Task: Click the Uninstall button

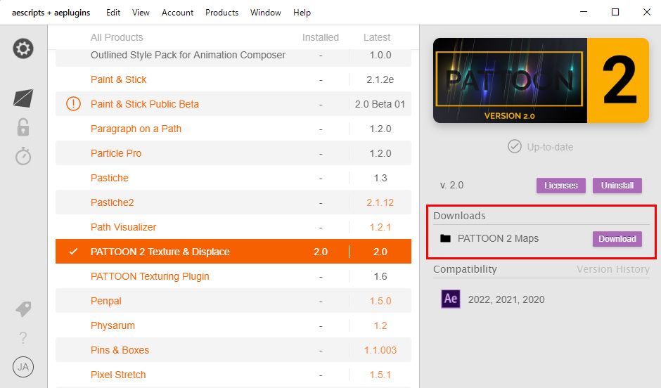Action: click(617, 186)
